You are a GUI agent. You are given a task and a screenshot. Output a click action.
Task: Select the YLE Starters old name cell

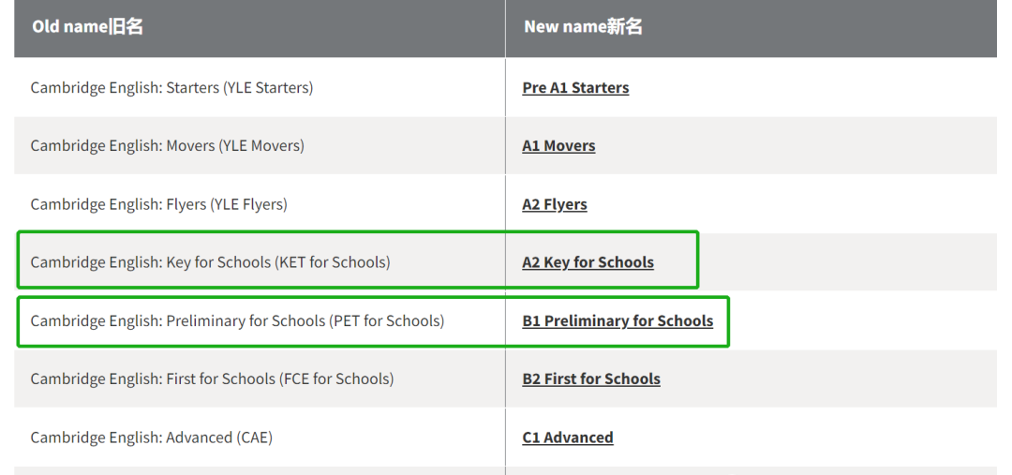(260, 88)
